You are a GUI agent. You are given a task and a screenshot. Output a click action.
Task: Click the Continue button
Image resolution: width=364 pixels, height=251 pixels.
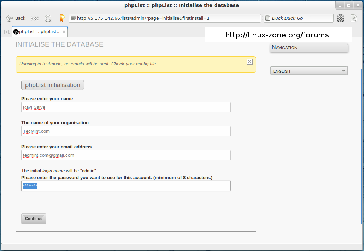(x=34, y=219)
